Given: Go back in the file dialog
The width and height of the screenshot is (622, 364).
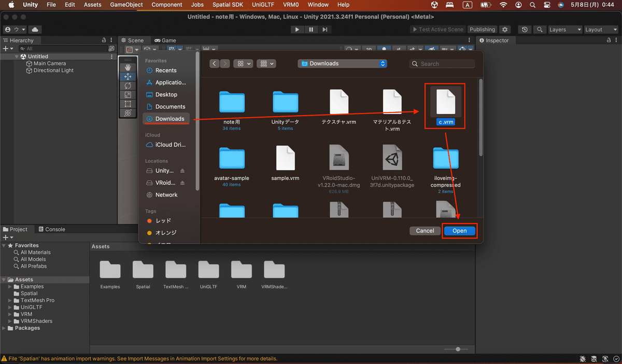Looking at the screenshot, I should pyautogui.click(x=215, y=63).
